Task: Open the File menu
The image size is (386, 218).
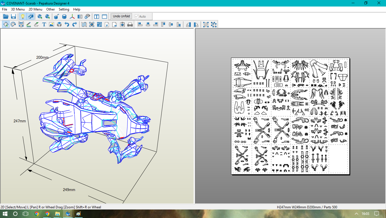Action: [x=5, y=9]
